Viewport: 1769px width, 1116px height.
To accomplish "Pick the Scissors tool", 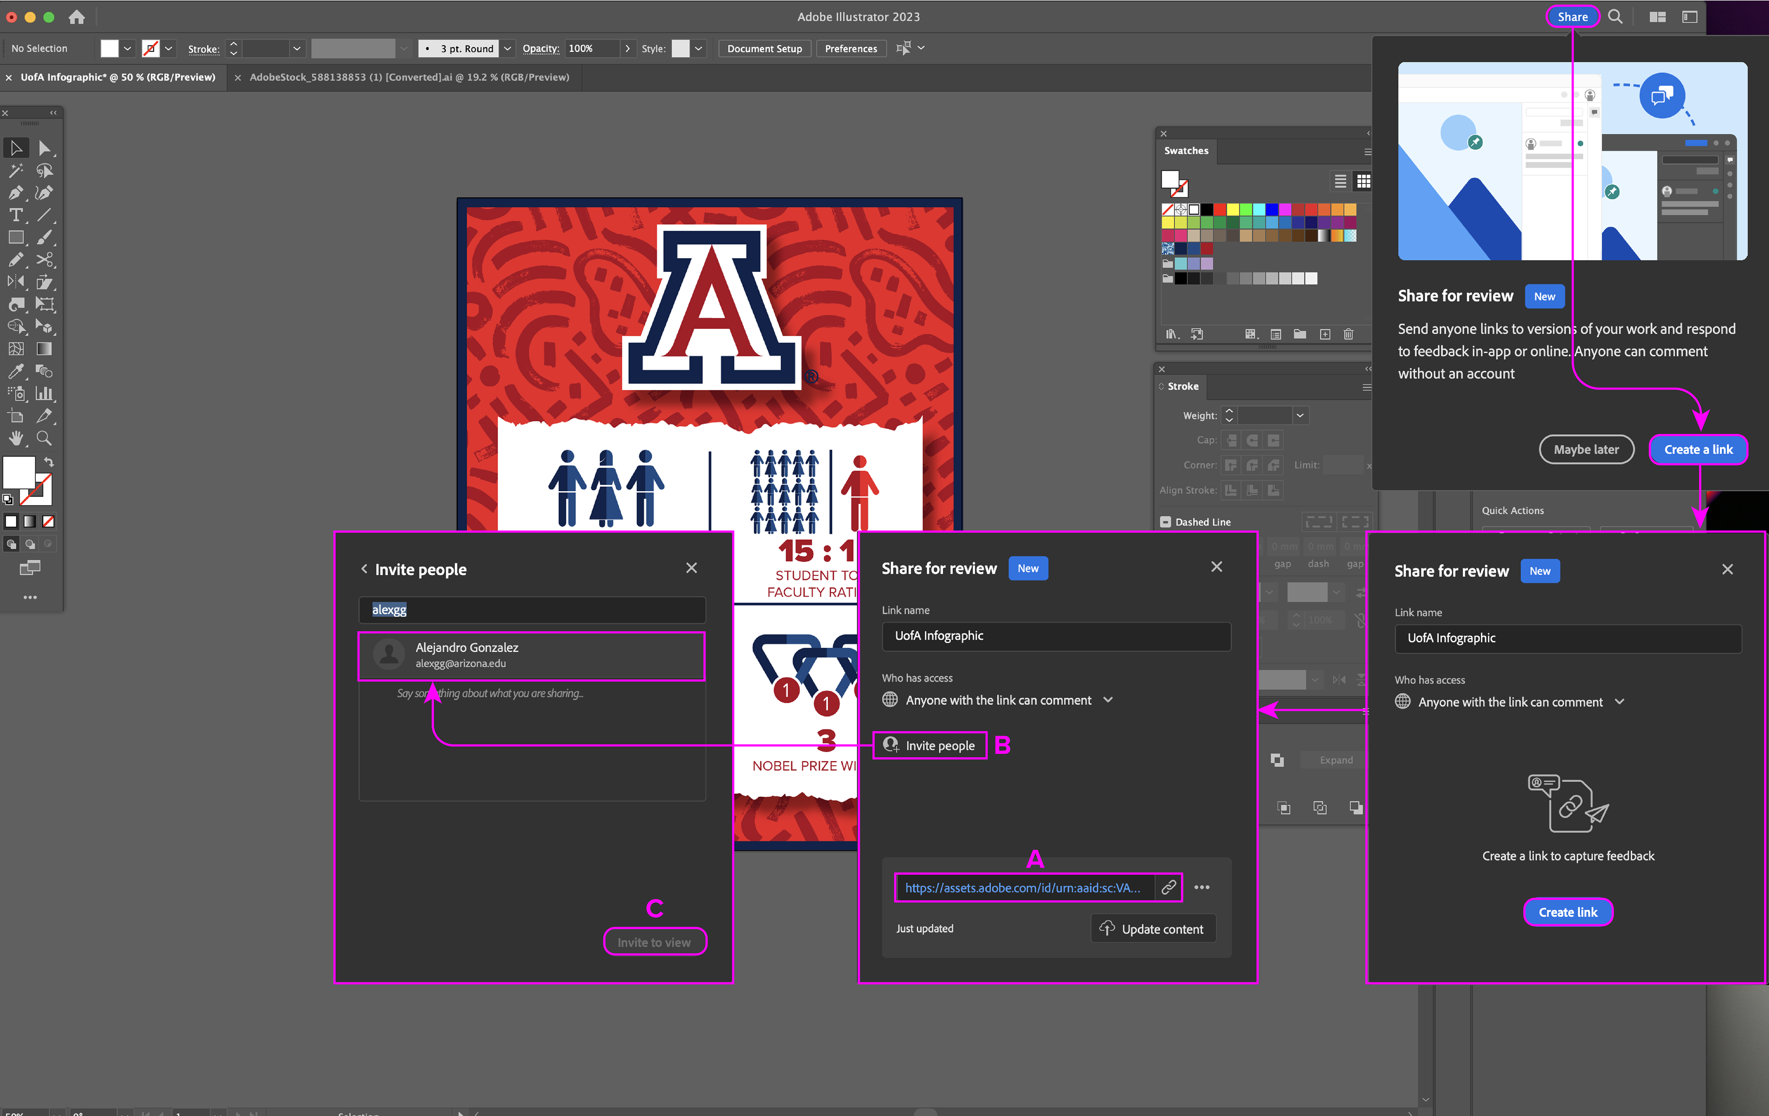I will (x=44, y=260).
